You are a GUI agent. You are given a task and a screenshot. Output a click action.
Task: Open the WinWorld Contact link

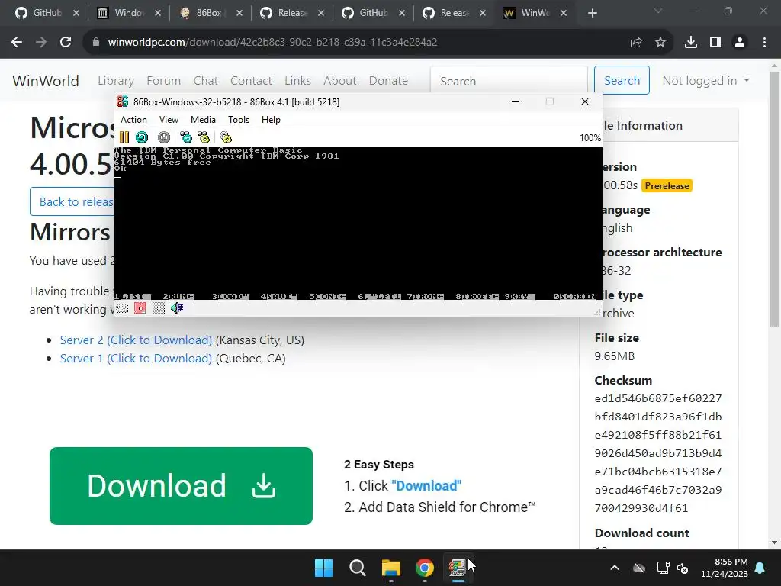(x=251, y=81)
